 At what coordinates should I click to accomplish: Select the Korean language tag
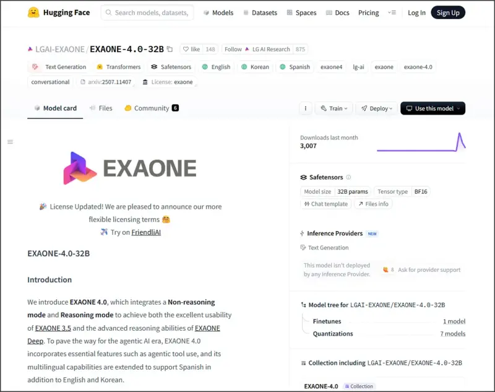point(255,67)
